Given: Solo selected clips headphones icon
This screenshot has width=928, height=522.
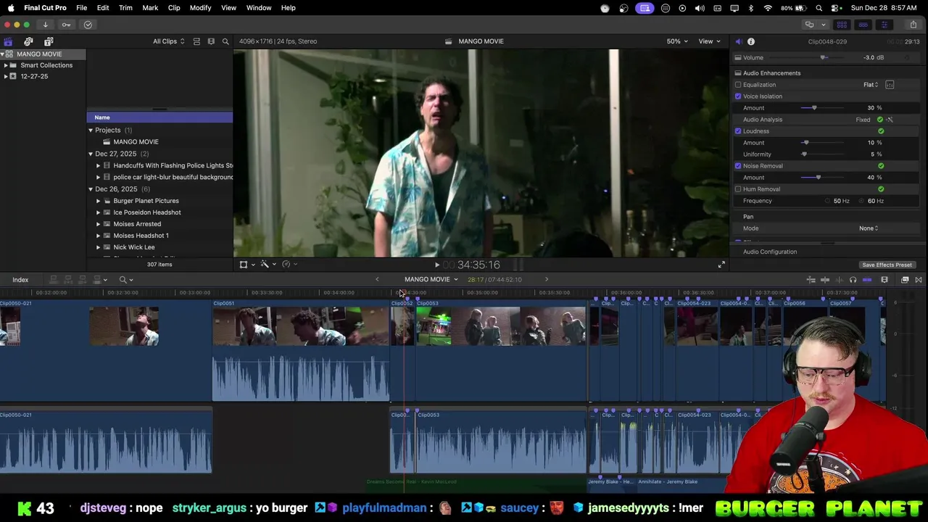Looking at the screenshot, I should click(853, 280).
